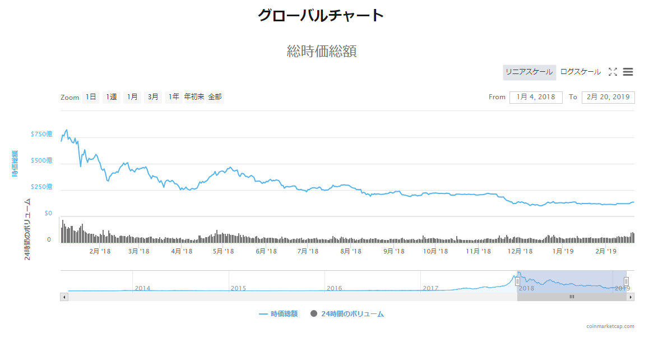649x337 pixels.
Task: Select the 3月 zoom range
Action: pos(153,97)
